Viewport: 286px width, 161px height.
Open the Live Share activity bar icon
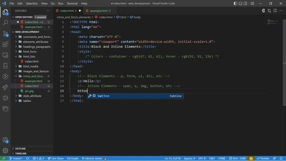[5, 87]
